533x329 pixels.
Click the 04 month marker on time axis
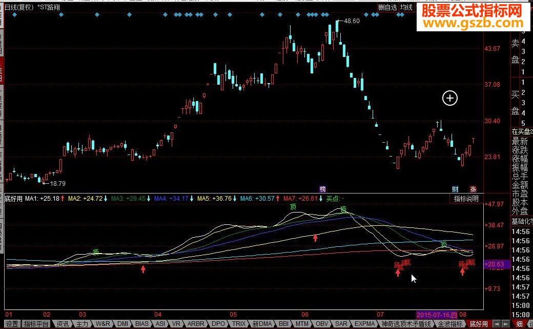[x=158, y=315]
